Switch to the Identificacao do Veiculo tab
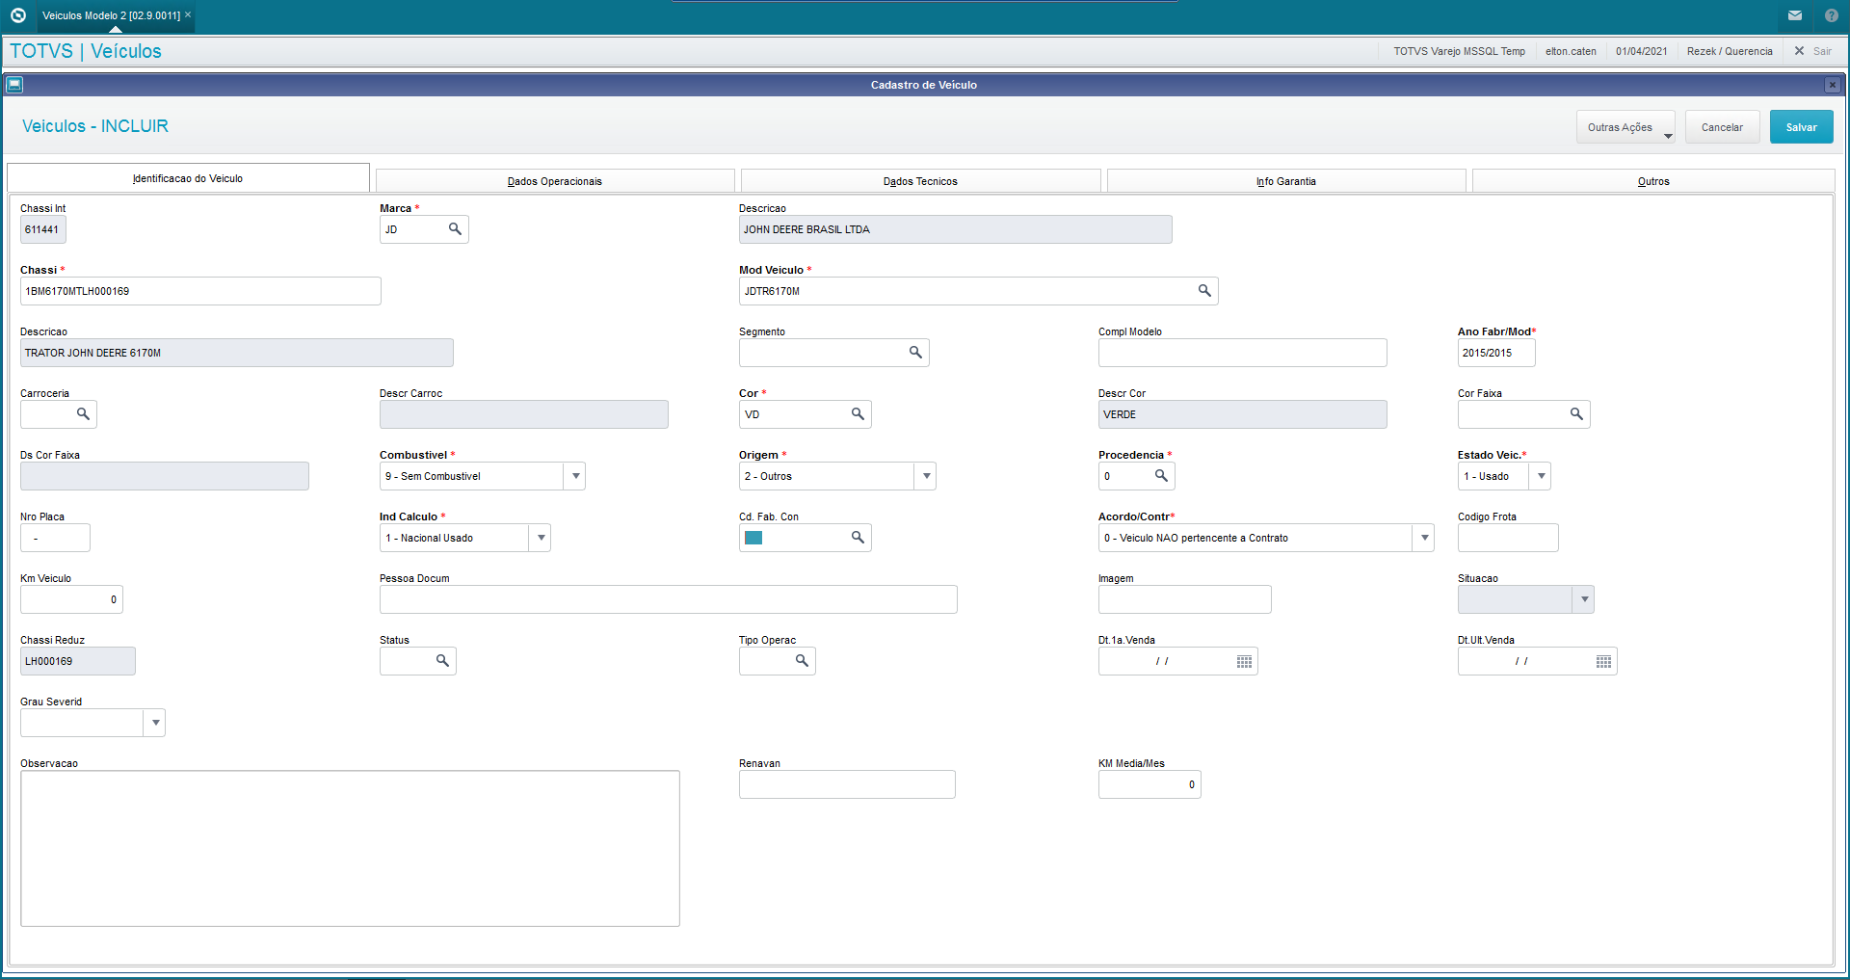Screen dimensions: 1850x980 point(188,178)
